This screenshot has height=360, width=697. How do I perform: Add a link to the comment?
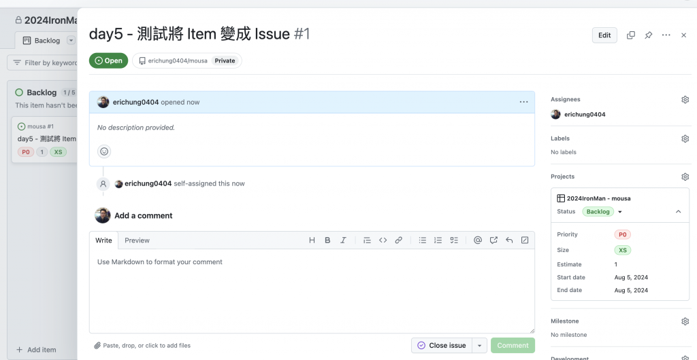(399, 240)
